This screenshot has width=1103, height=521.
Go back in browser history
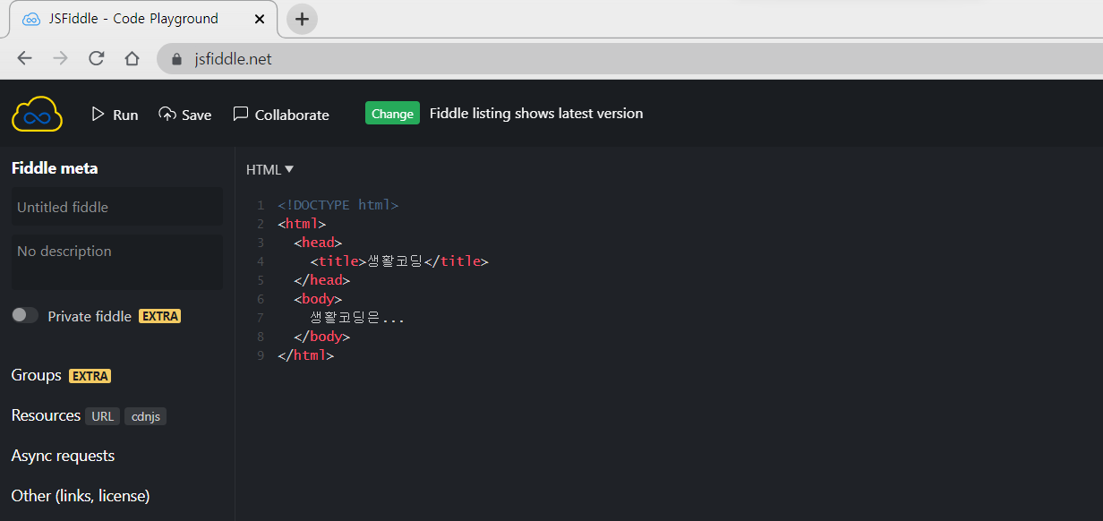tap(24, 58)
